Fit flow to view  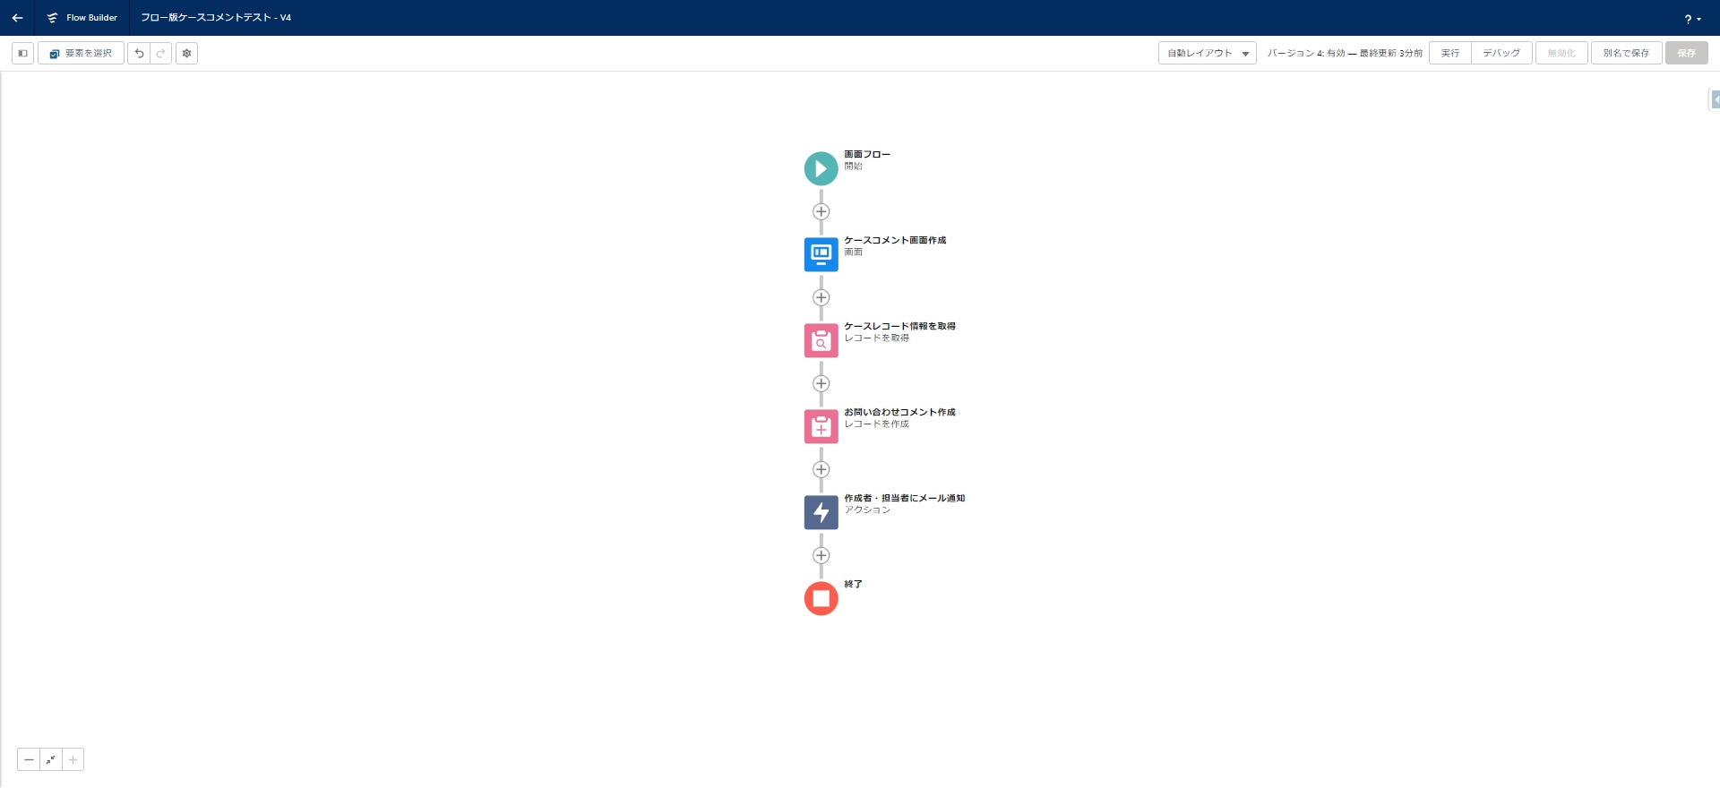pyautogui.click(x=51, y=760)
